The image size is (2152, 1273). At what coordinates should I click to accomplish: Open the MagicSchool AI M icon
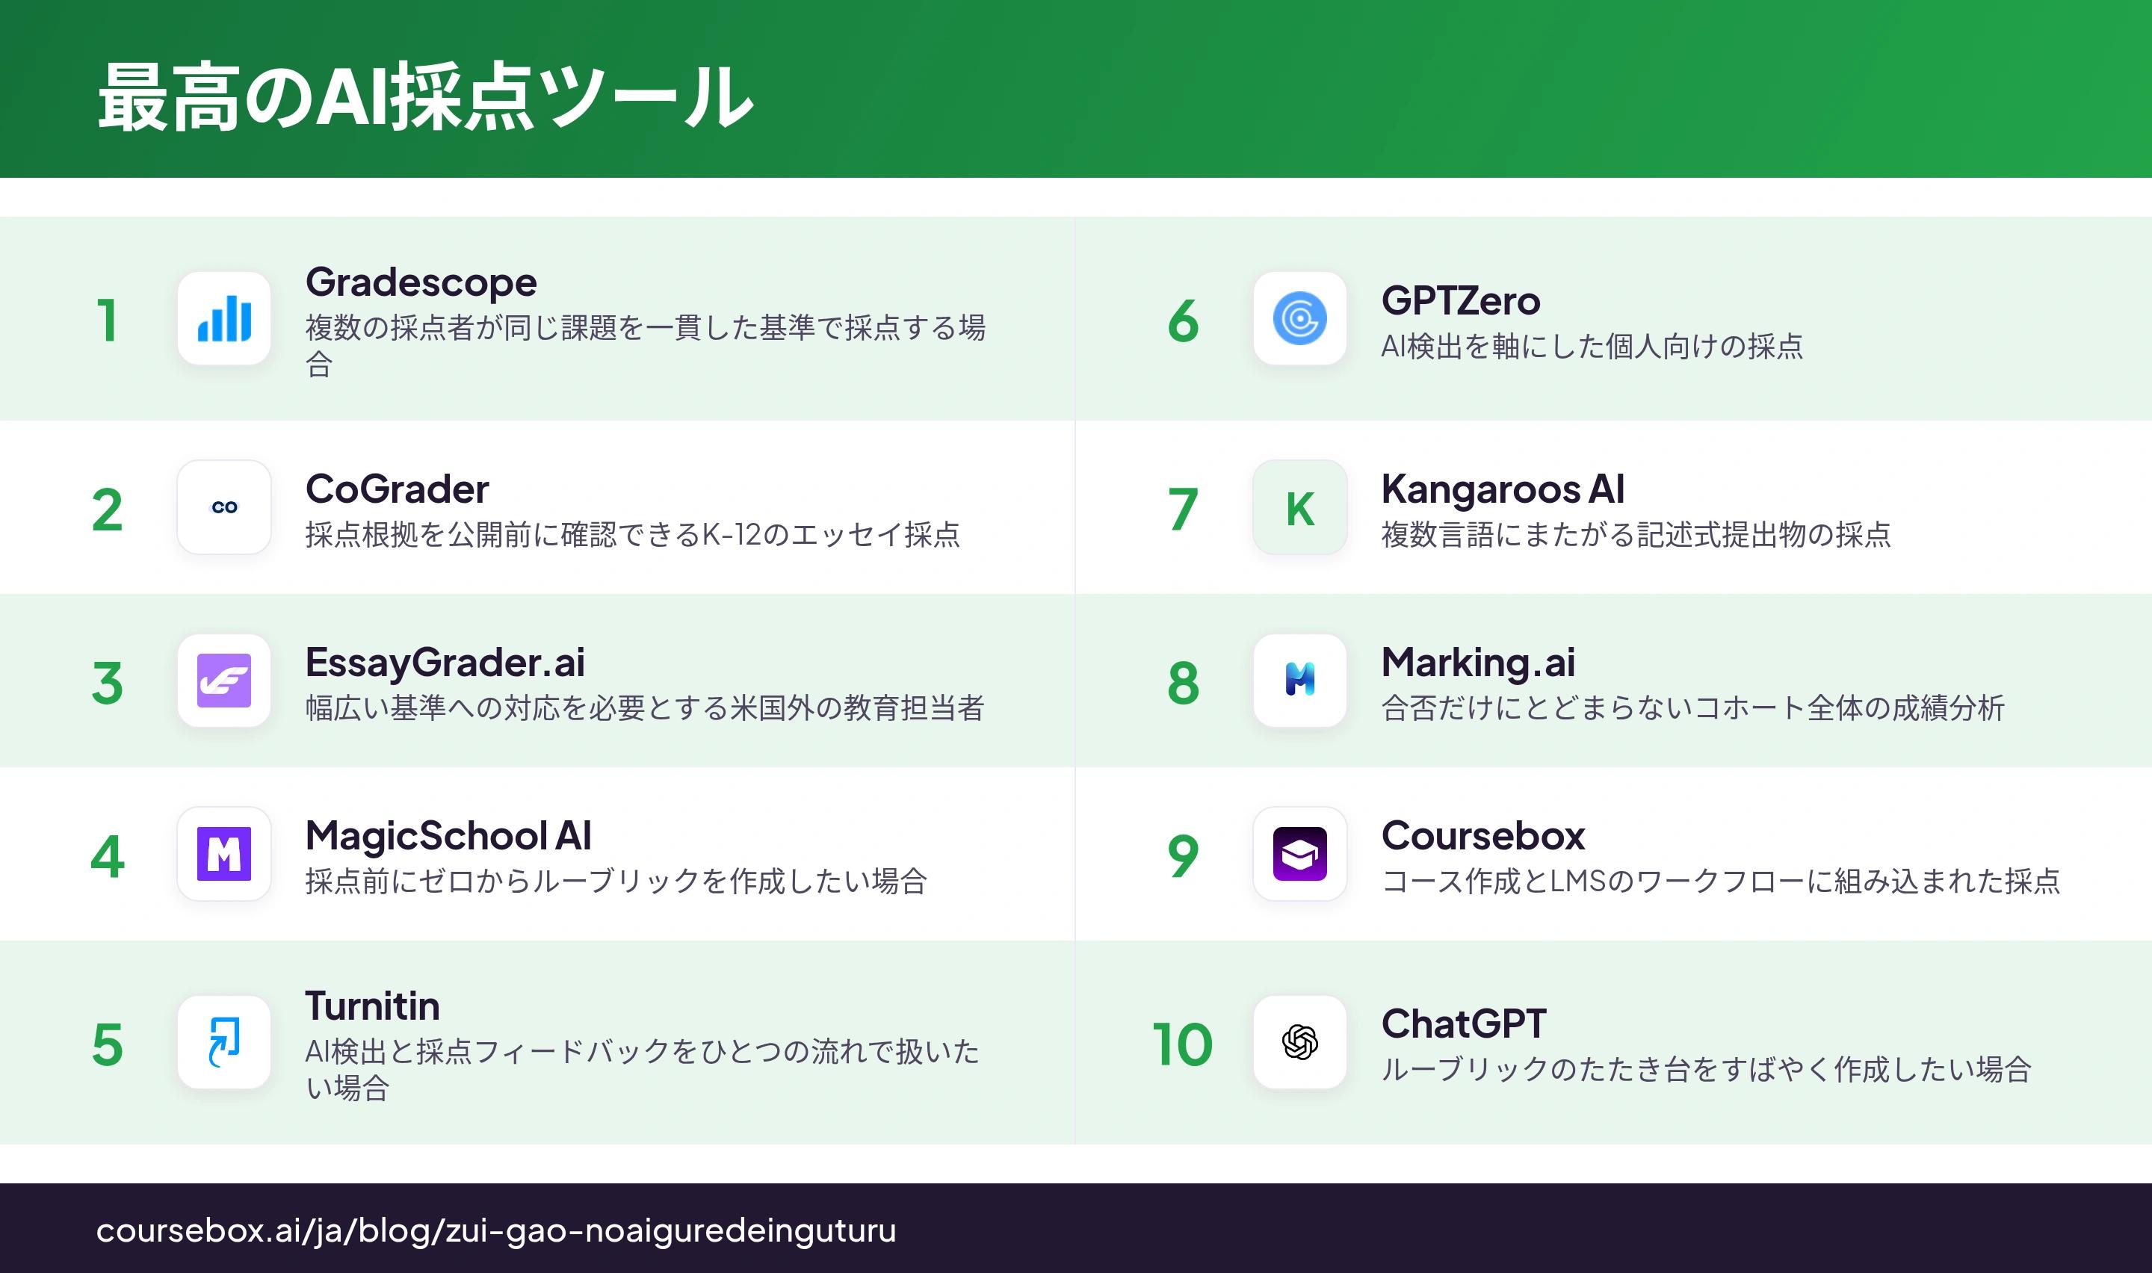tap(224, 854)
